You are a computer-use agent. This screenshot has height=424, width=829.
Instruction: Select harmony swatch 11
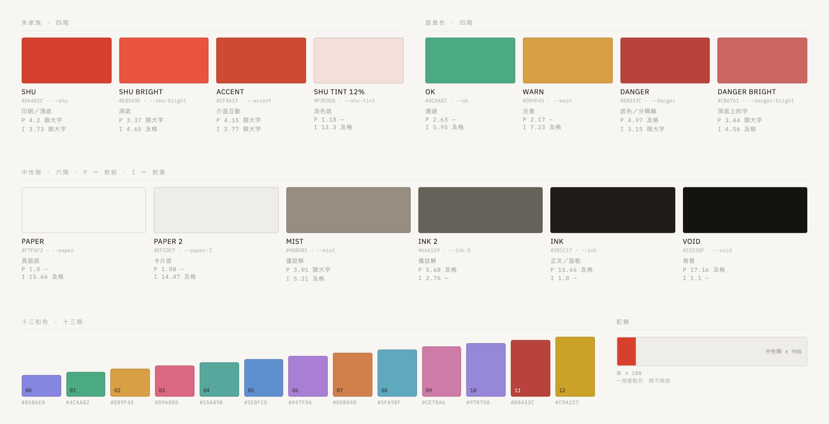[531, 368]
